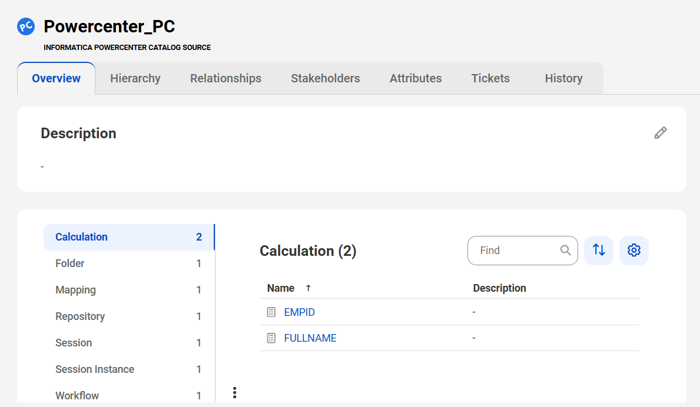Screen dimensions: 700x407
Task: Click the Powercenter_PC title text
Action: pyautogui.click(x=110, y=26)
